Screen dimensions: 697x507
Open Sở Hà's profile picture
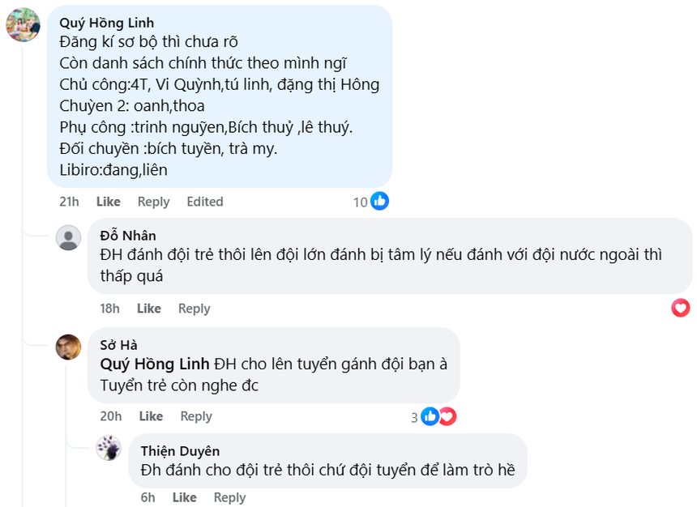point(69,347)
